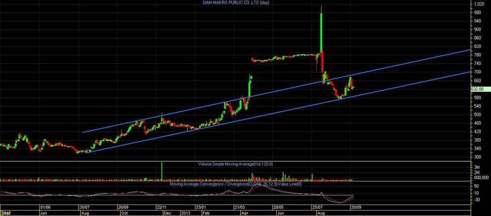The image size is (491, 216).
Task: Click the 380 price axis label
Action: click(478, 140)
